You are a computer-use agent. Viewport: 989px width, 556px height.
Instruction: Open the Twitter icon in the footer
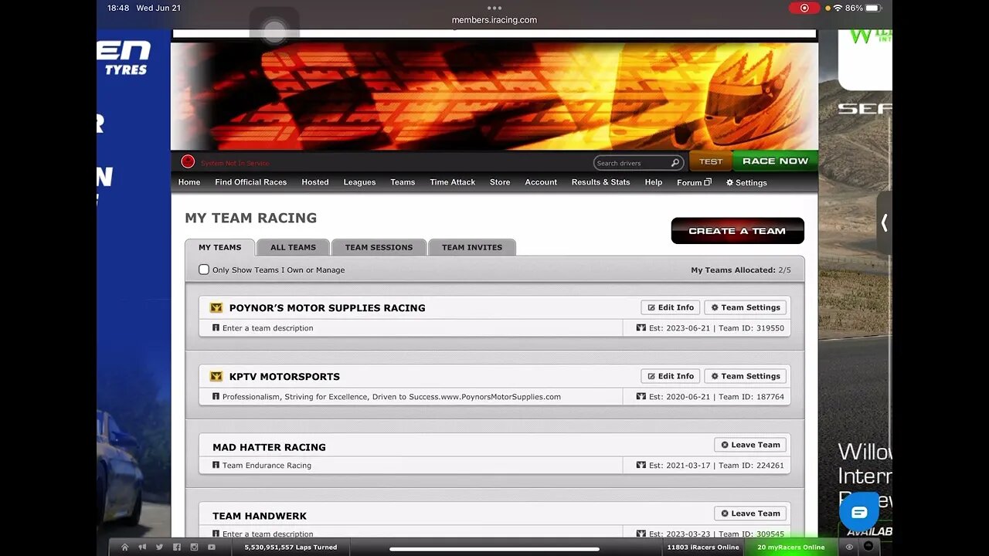tap(159, 547)
